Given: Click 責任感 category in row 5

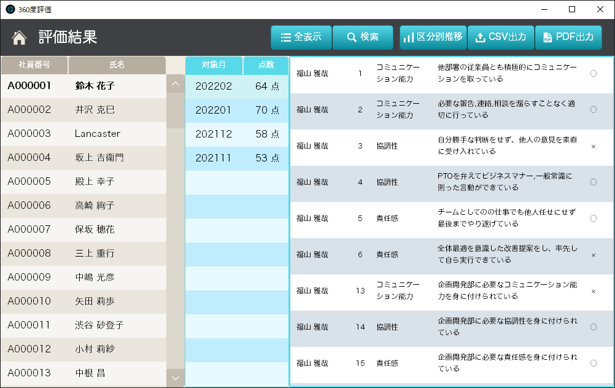Looking at the screenshot, I should pos(387,218).
